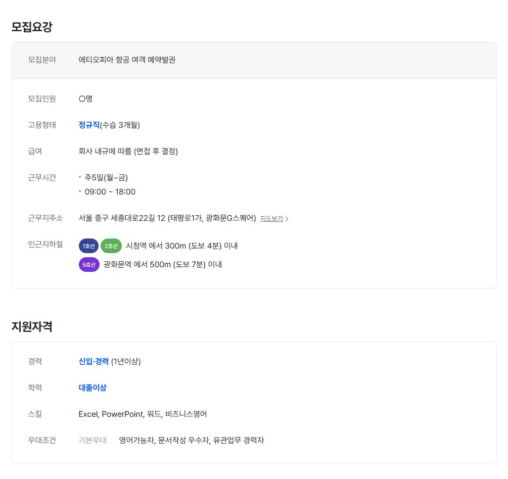Click the 기본우대 preference label

pyautogui.click(x=93, y=440)
